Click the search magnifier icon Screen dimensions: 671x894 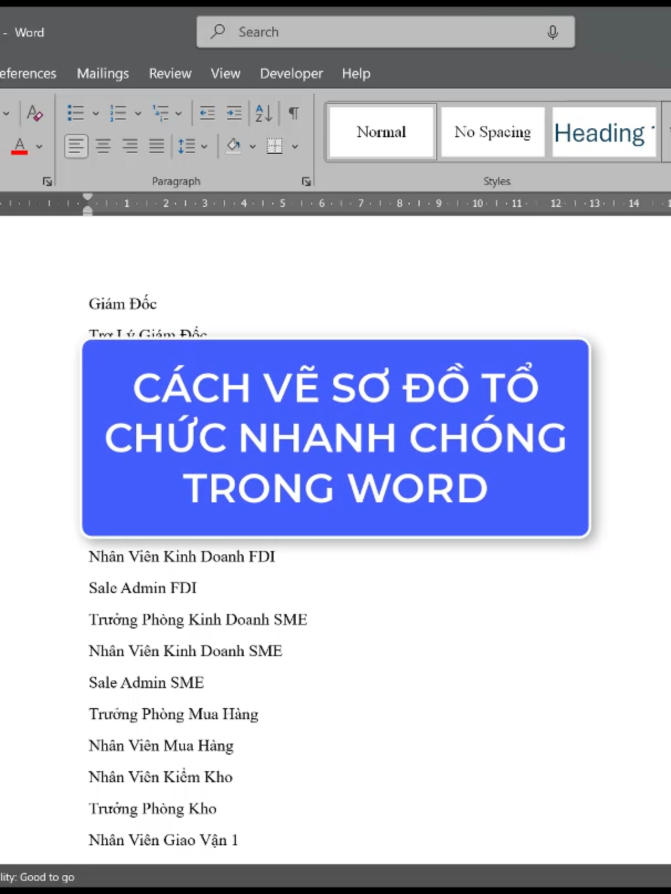[218, 32]
